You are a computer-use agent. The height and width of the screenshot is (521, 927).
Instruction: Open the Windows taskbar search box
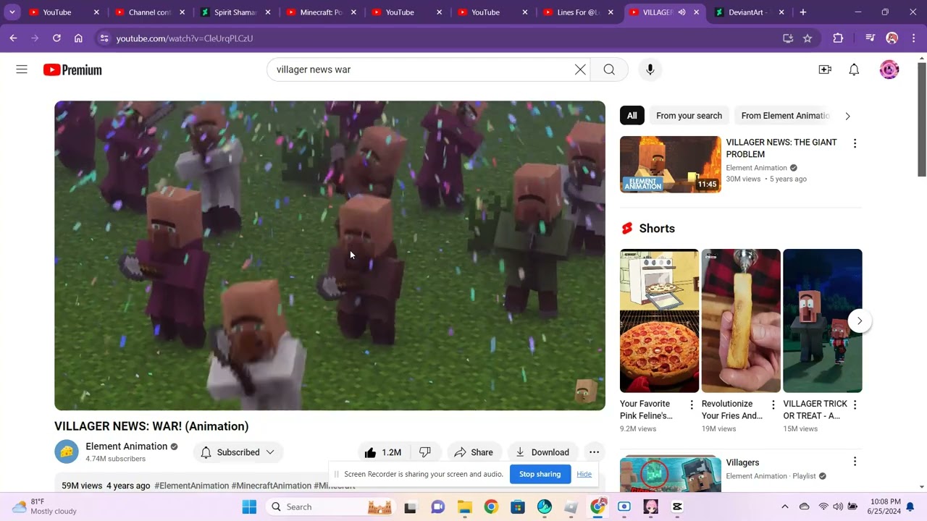tap(331, 507)
